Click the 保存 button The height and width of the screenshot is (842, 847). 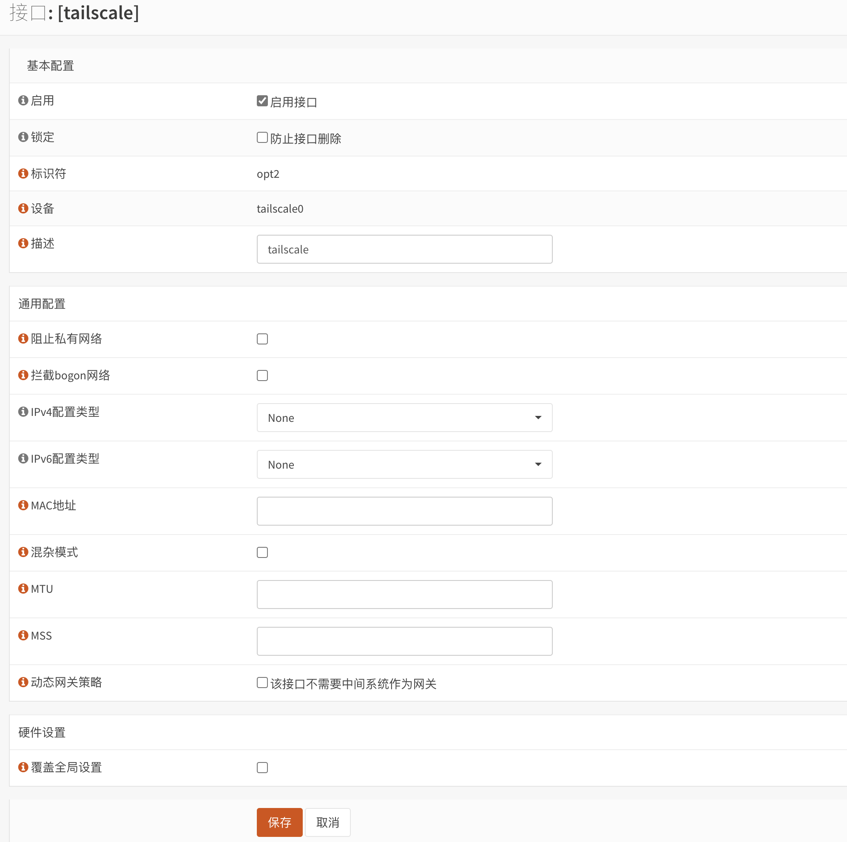(x=279, y=822)
